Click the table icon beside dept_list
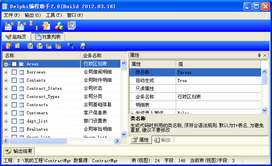This screenshot has width=272, height=166. [x=21, y=121]
